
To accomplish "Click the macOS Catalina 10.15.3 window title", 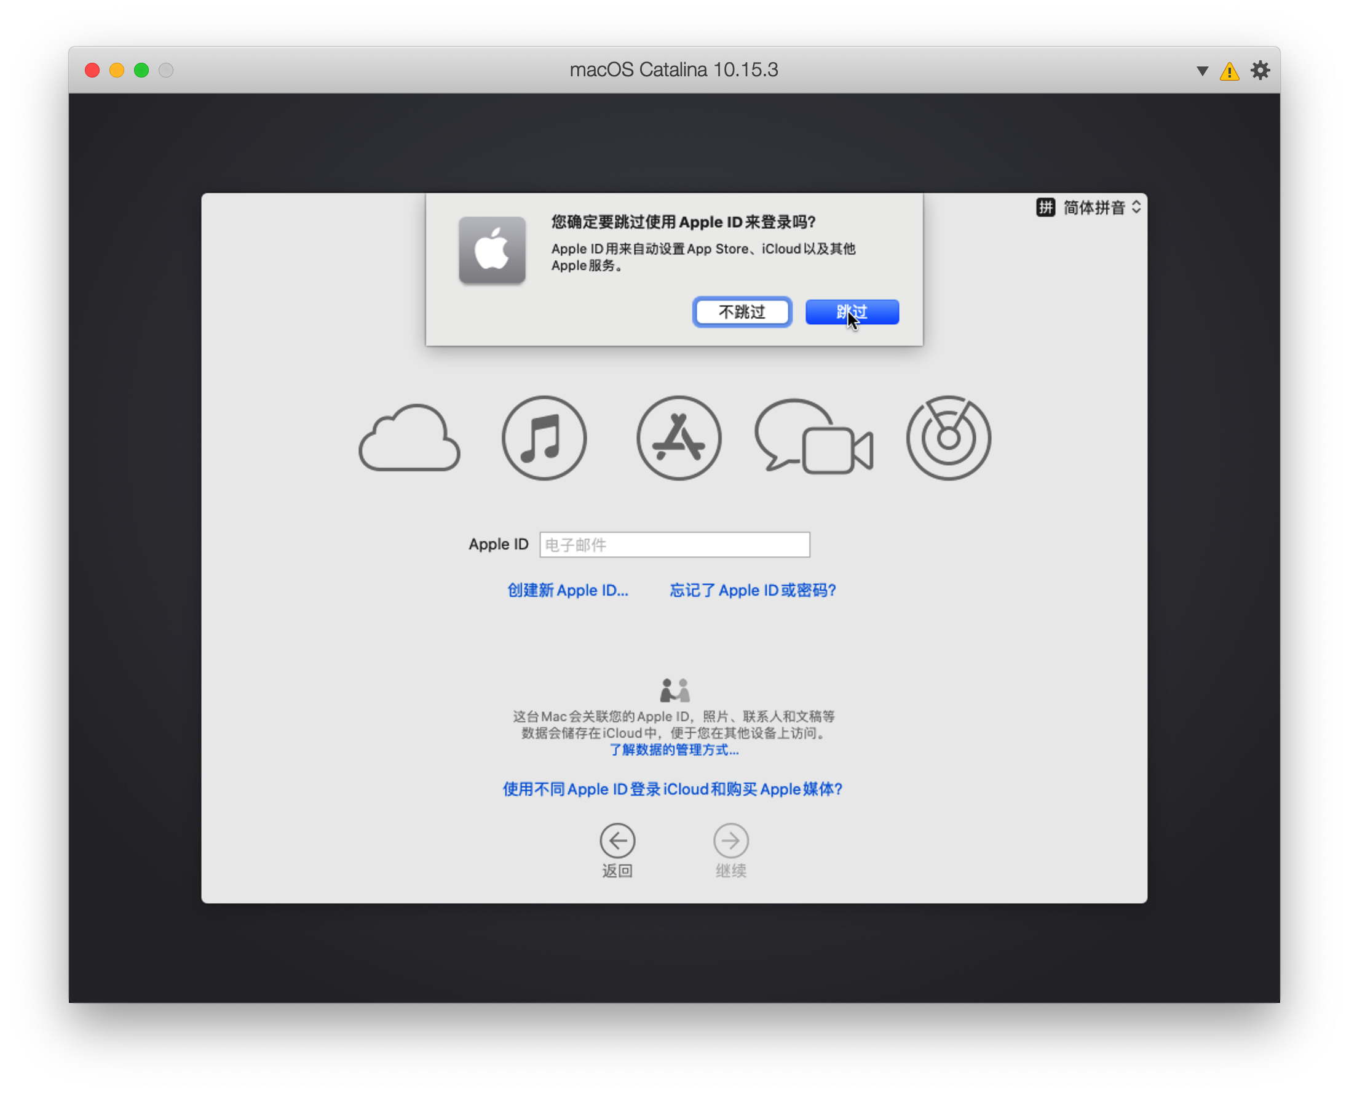I will click(x=674, y=70).
